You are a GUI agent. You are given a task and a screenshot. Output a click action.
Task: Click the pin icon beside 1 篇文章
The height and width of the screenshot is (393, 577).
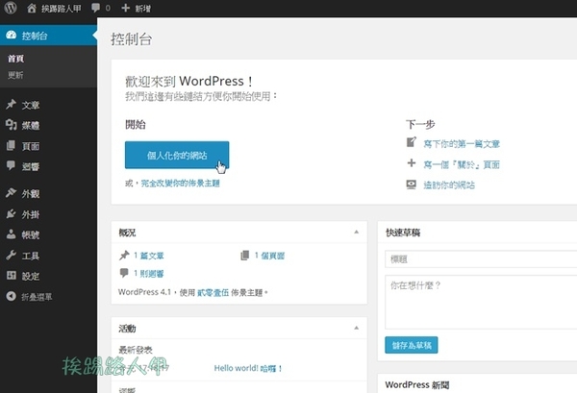[x=124, y=255]
